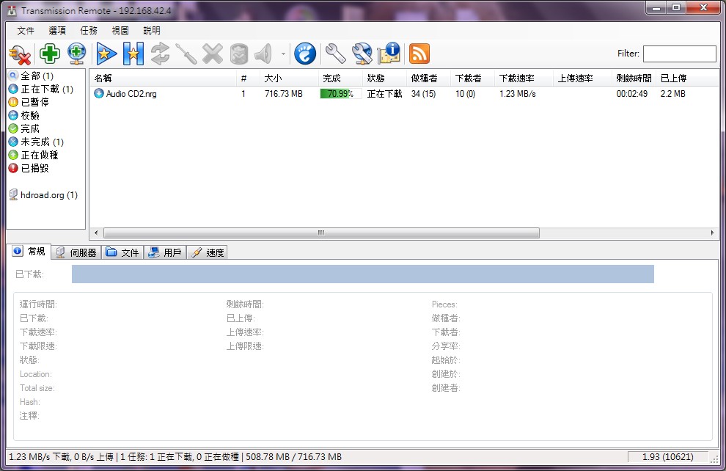This screenshot has height=471, width=726.
Task: Click the disconnect from server icon
Action: pos(20,54)
